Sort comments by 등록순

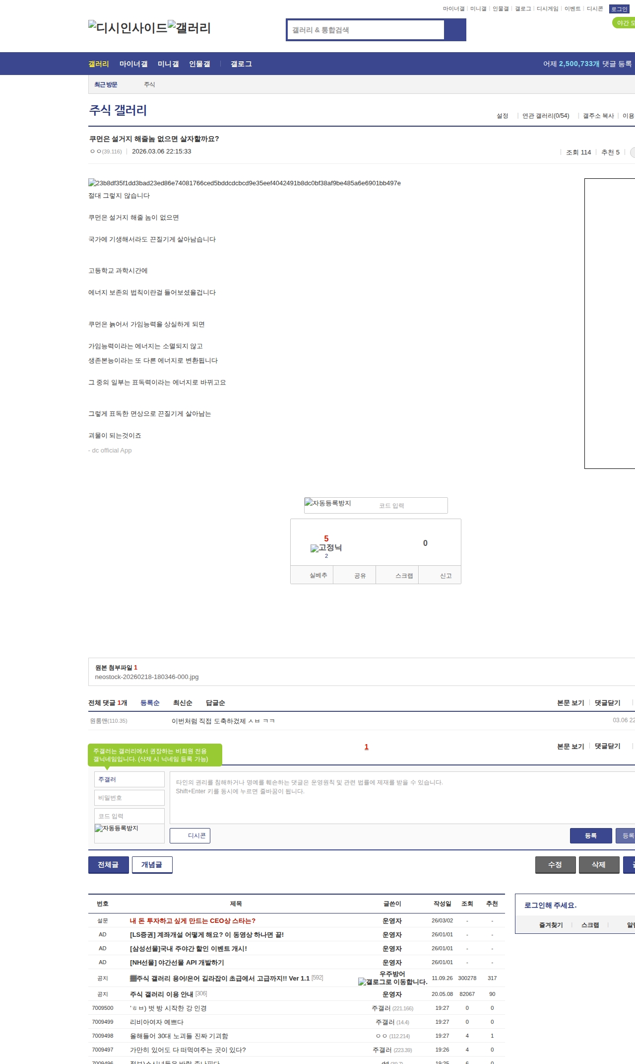(150, 703)
